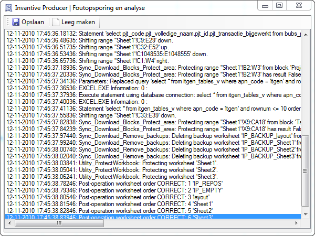
Task: Select log line 'select pjt_code,pjt_volledige_naam'
Action: (x=153, y=34)
